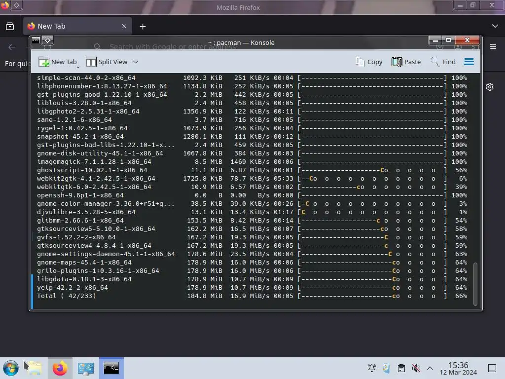Click the ghostscript-10.02.1-1-x86_64 line
Screen dimensions: 505x379
[252, 170]
